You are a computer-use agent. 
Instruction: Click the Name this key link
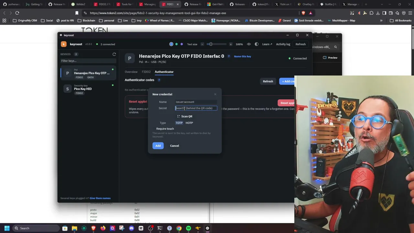(x=242, y=56)
